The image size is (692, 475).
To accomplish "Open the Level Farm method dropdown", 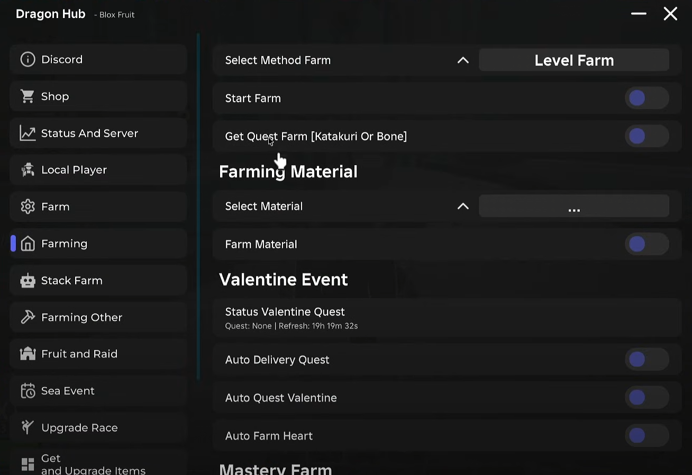I will pyautogui.click(x=573, y=60).
